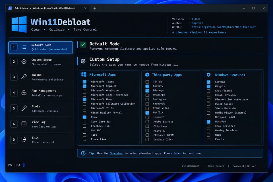Click the Tools wrench icon in sidebar
The height and width of the screenshot is (182, 273).
(x=24, y=108)
